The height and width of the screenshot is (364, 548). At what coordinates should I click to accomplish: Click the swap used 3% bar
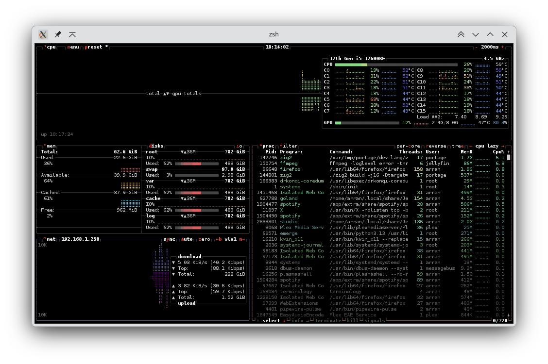tap(196, 175)
